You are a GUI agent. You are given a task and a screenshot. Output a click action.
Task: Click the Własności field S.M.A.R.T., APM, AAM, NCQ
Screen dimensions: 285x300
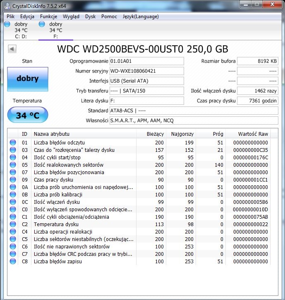pos(194,120)
